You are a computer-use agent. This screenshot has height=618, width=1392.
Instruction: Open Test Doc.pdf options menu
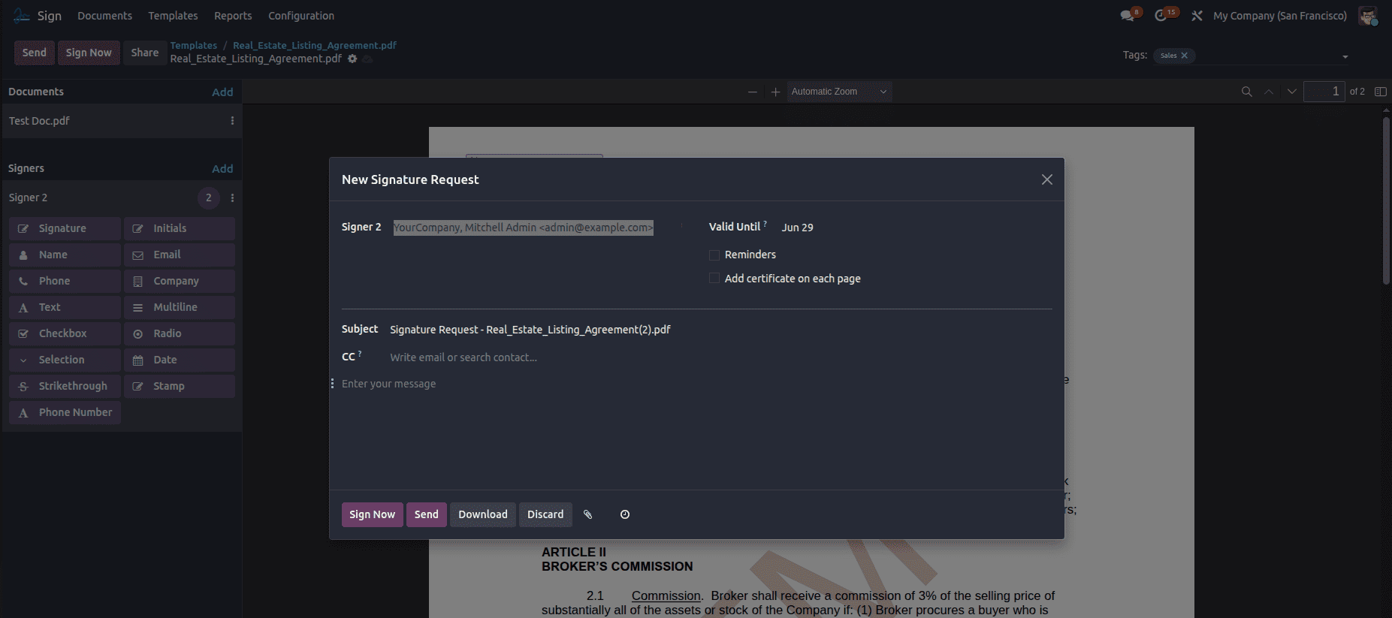point(232,121)
